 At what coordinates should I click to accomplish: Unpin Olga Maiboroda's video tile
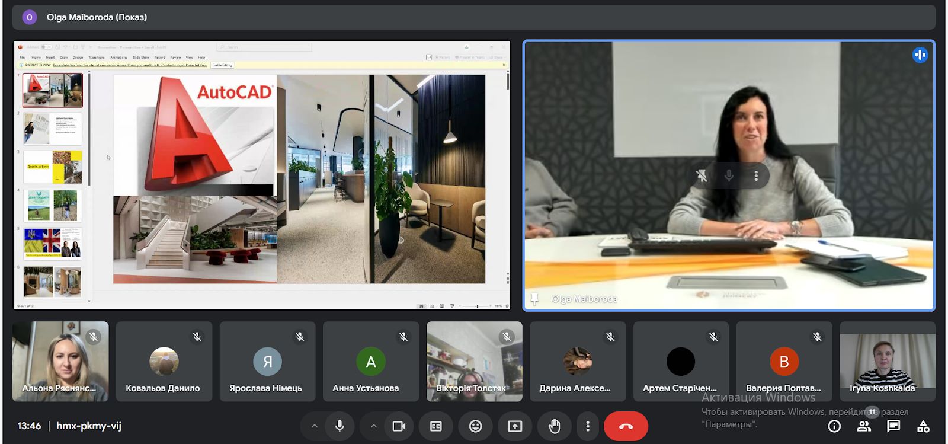(x=702, y=175)
